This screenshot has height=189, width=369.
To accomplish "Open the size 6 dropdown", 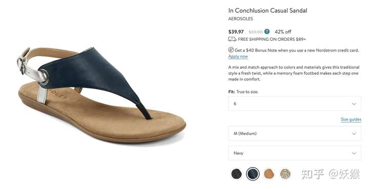I will click(295, 103).
